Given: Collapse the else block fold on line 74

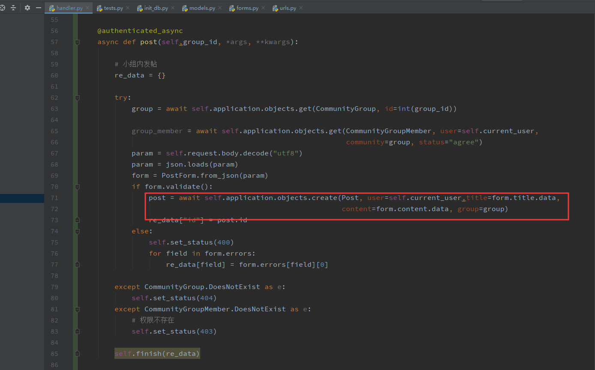Looking at the screenshot, I should (x=77, y=231).
